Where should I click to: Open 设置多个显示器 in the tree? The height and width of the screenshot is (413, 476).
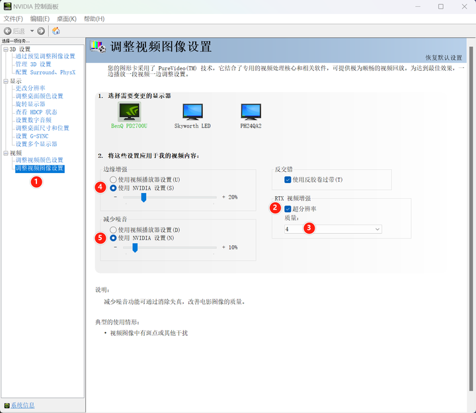point(36,144)
